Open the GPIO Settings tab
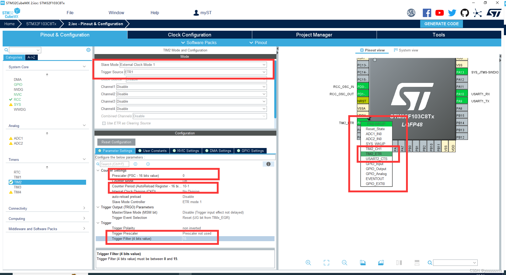This screenshot has width=506, height=275. [250, 151]
